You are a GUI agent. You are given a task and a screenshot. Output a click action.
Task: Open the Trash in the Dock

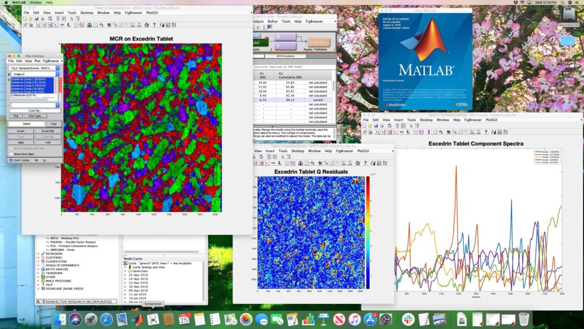tap(524, 319)
